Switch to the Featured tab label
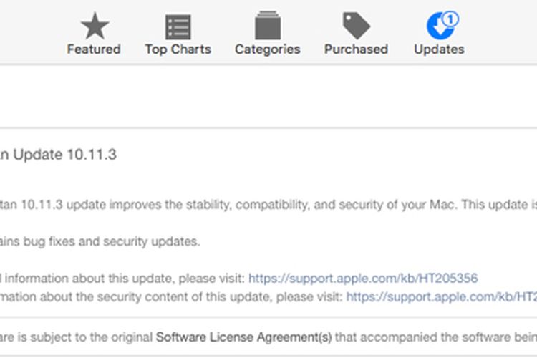Screen dimensions: 537x358 click(94, 49)
